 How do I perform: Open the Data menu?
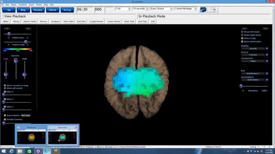(x=7, y=5)
